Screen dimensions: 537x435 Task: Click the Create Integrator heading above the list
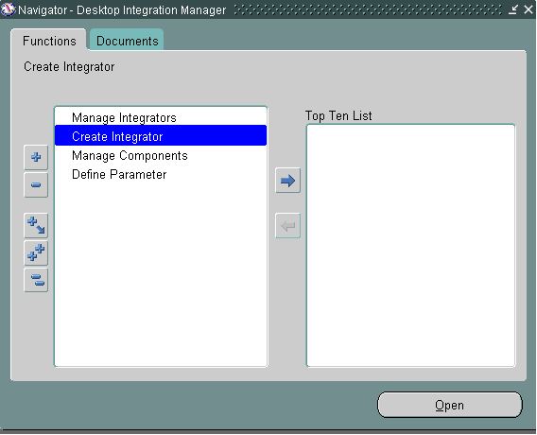point(69,67)
